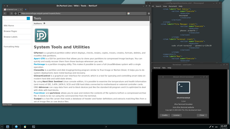Open the About dialog window menu dot
Screen dimensions: 230x129
(x=160, y=77)
